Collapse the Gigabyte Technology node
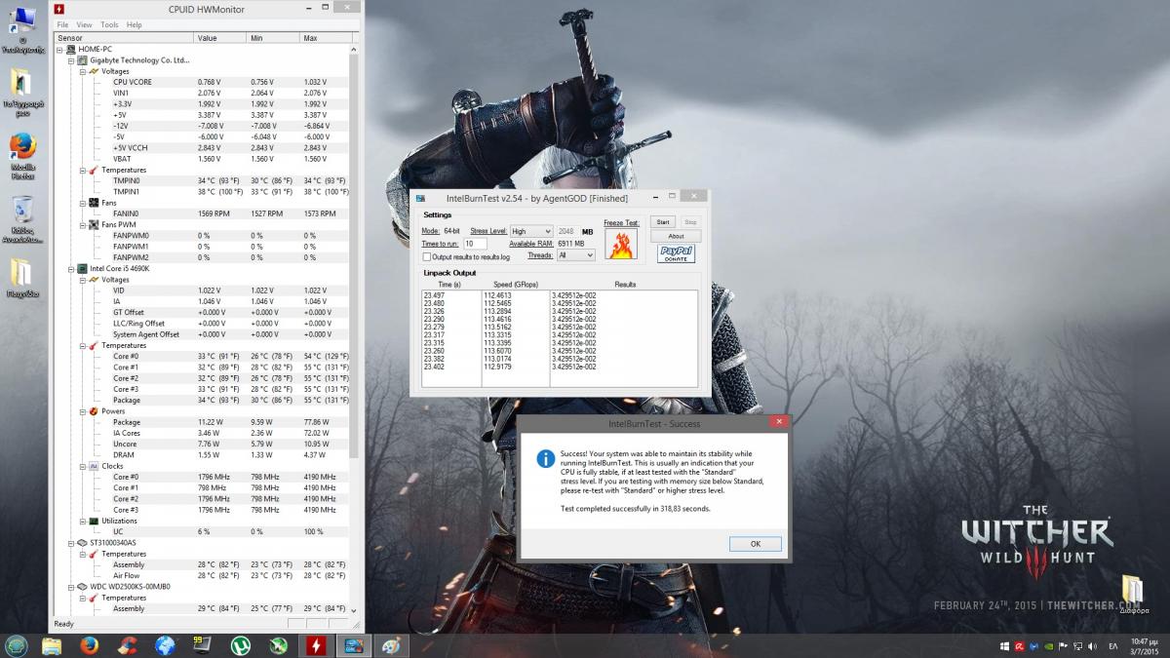Image resolution: width=1170 pixels, height=658 pixels. click(70, 60)
